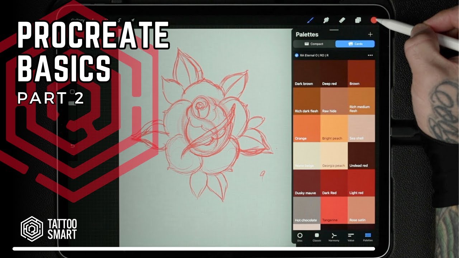Open the Harmony color tab
Screen dimensions: 459x258
[x=334, y=237]
